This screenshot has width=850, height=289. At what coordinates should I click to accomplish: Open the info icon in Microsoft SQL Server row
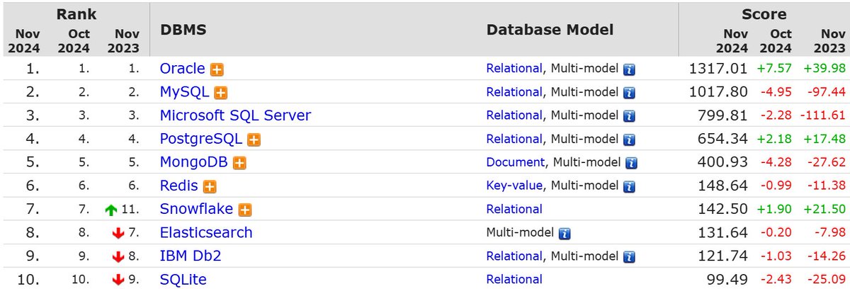tap(629, 117)
